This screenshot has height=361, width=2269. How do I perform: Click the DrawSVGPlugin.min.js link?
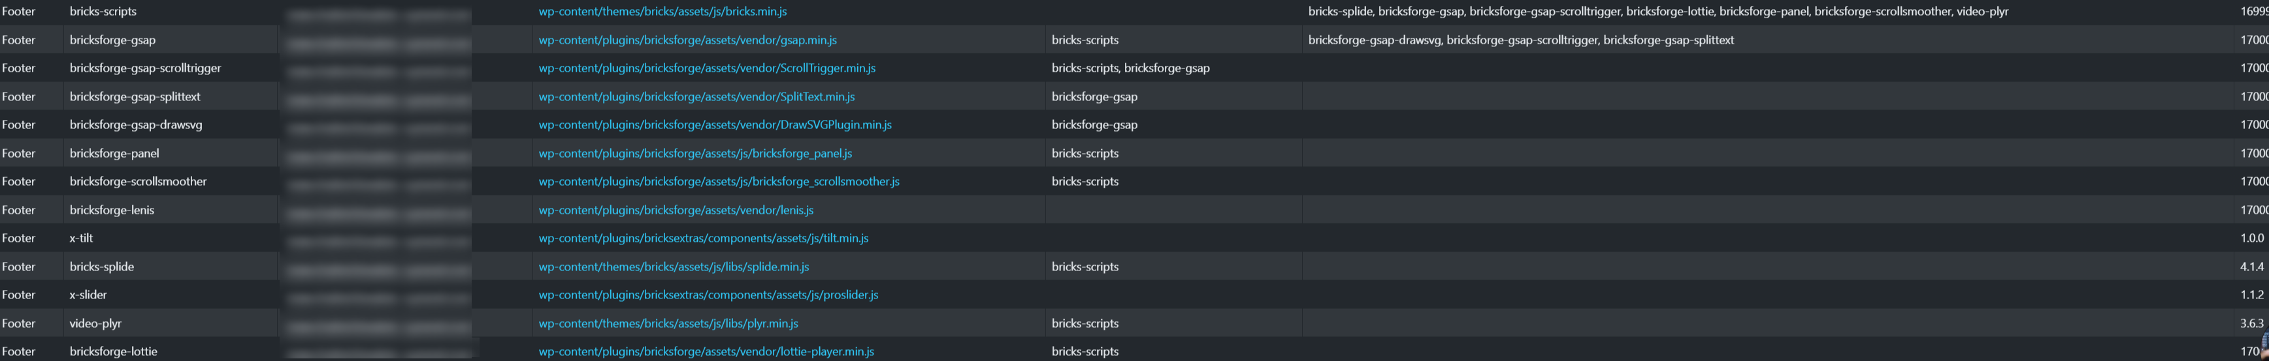[x=714, y=124]
